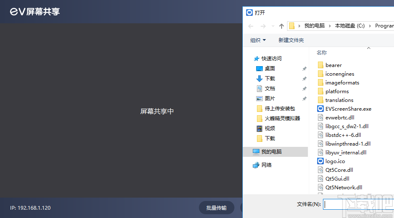This screenshot has height=218, width=394.
Task: Click the 屏幕共享中 status text
Action: pyautogui.click(x=157, y=111)
